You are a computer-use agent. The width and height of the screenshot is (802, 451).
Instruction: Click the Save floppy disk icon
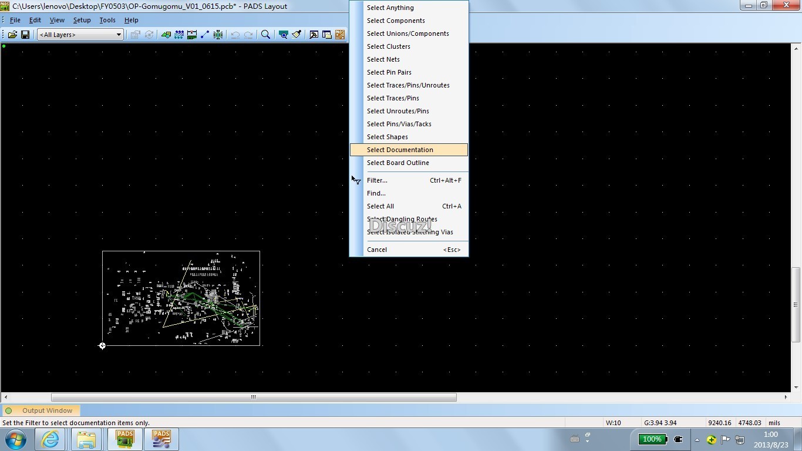(x=25, y=35)
